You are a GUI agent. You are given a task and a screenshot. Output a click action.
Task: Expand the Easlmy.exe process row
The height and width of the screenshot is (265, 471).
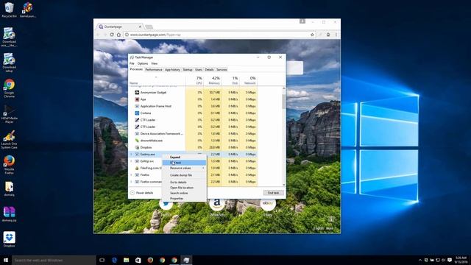(x=131, y=154)
